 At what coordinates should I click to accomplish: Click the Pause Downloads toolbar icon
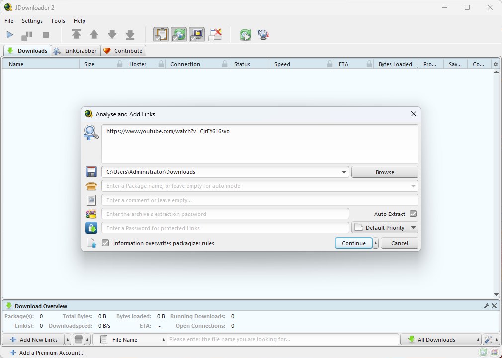tap(27, 35)
